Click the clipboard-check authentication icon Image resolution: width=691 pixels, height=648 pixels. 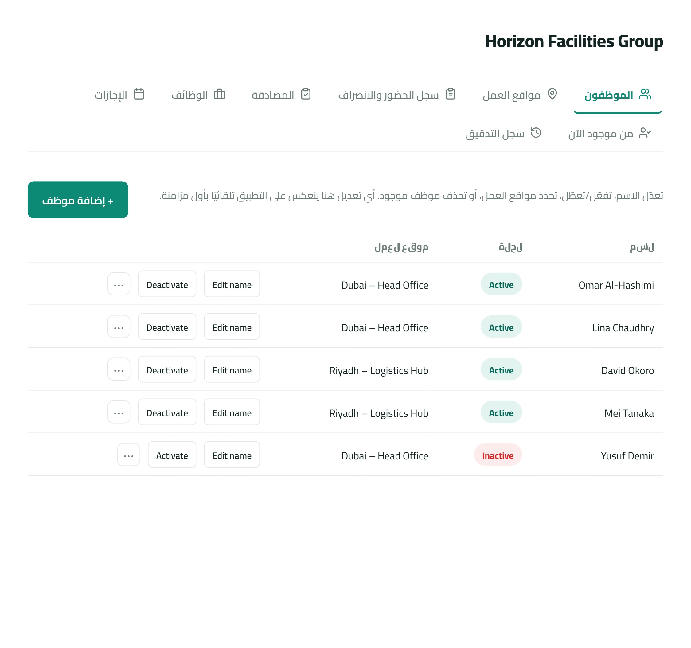click(306, 94)
